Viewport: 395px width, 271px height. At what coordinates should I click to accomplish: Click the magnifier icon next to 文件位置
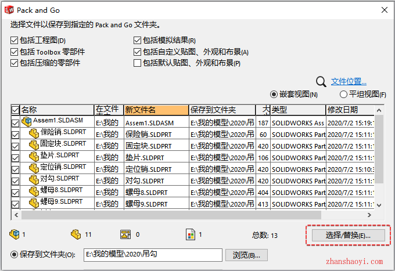tap(321, 82)
